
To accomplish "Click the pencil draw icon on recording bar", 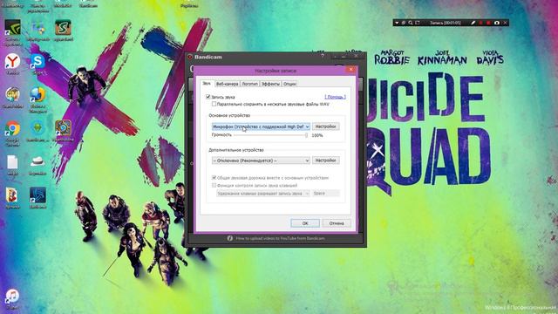I will point(473,23).
